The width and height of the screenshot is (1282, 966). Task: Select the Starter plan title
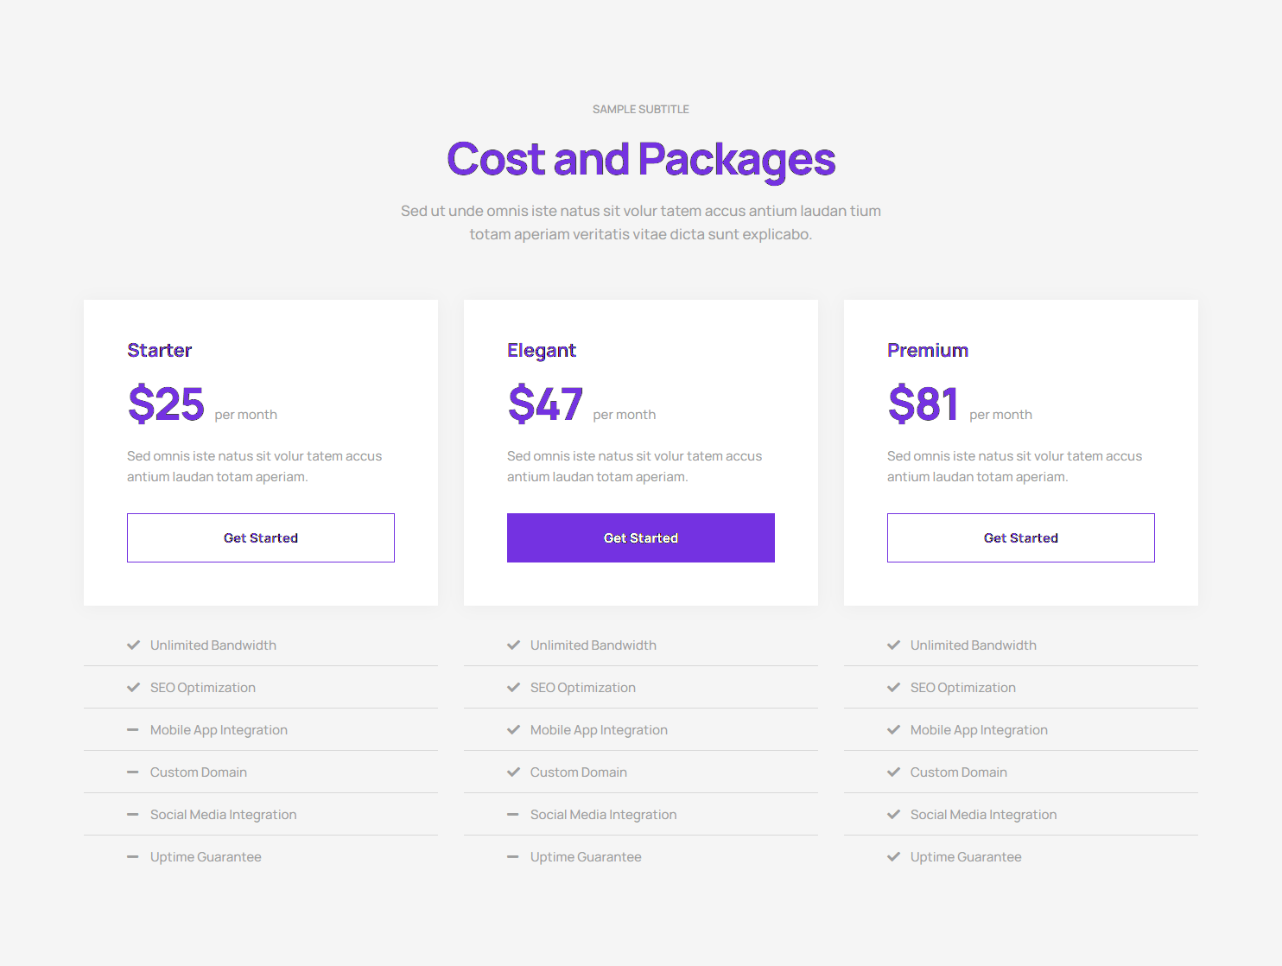coord(159,350)
